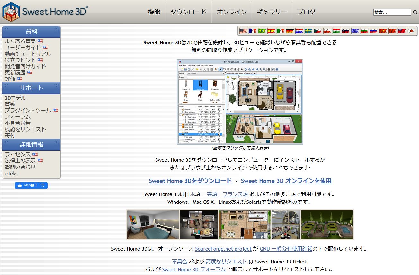Pick the Hungarian flag
The width and height of the screenshot is (419, 275).
[x=336, y=31]
